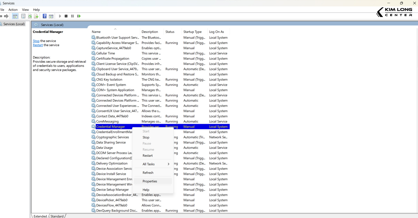Click the Back navigation arrow icon
The image size is (418, 218).
(x=2, y=16)
